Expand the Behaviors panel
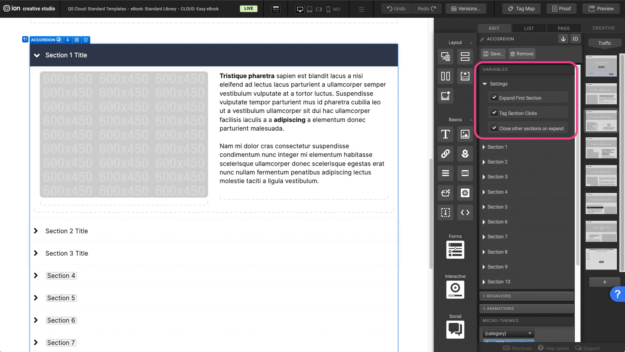The width and height of the screenshot is (625, 352). [527, 296]
